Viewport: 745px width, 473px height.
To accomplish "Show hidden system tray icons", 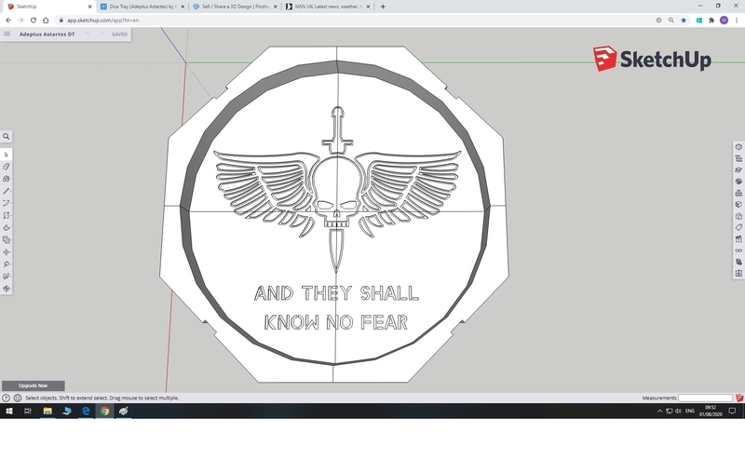I will click(659, 411).
